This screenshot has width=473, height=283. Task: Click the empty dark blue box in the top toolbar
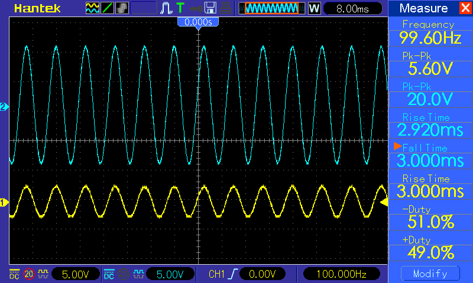point(144,8)
